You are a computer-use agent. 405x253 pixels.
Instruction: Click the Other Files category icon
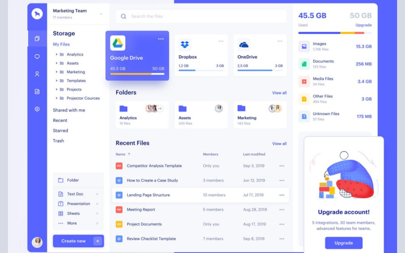304,99
